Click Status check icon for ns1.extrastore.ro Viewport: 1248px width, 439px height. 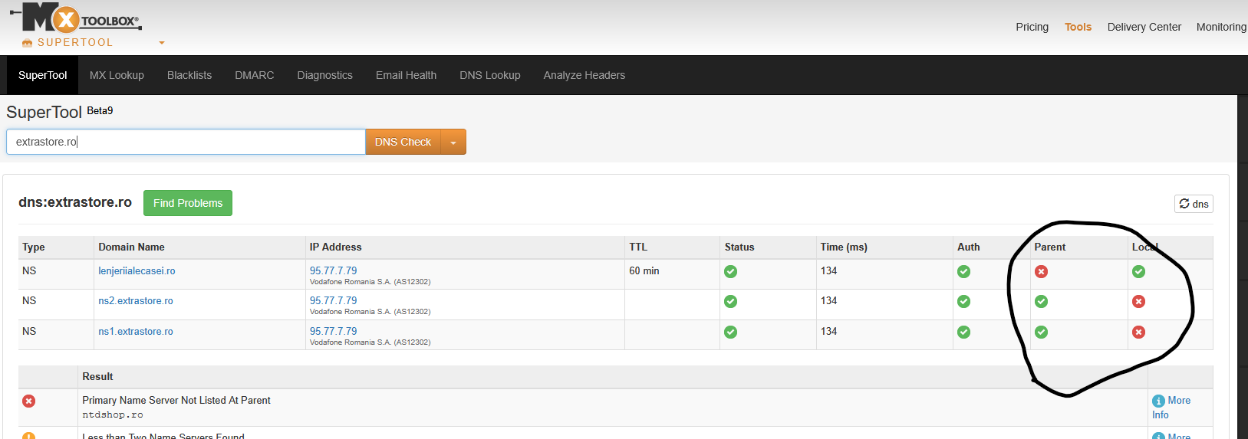[x=731, y=332]
